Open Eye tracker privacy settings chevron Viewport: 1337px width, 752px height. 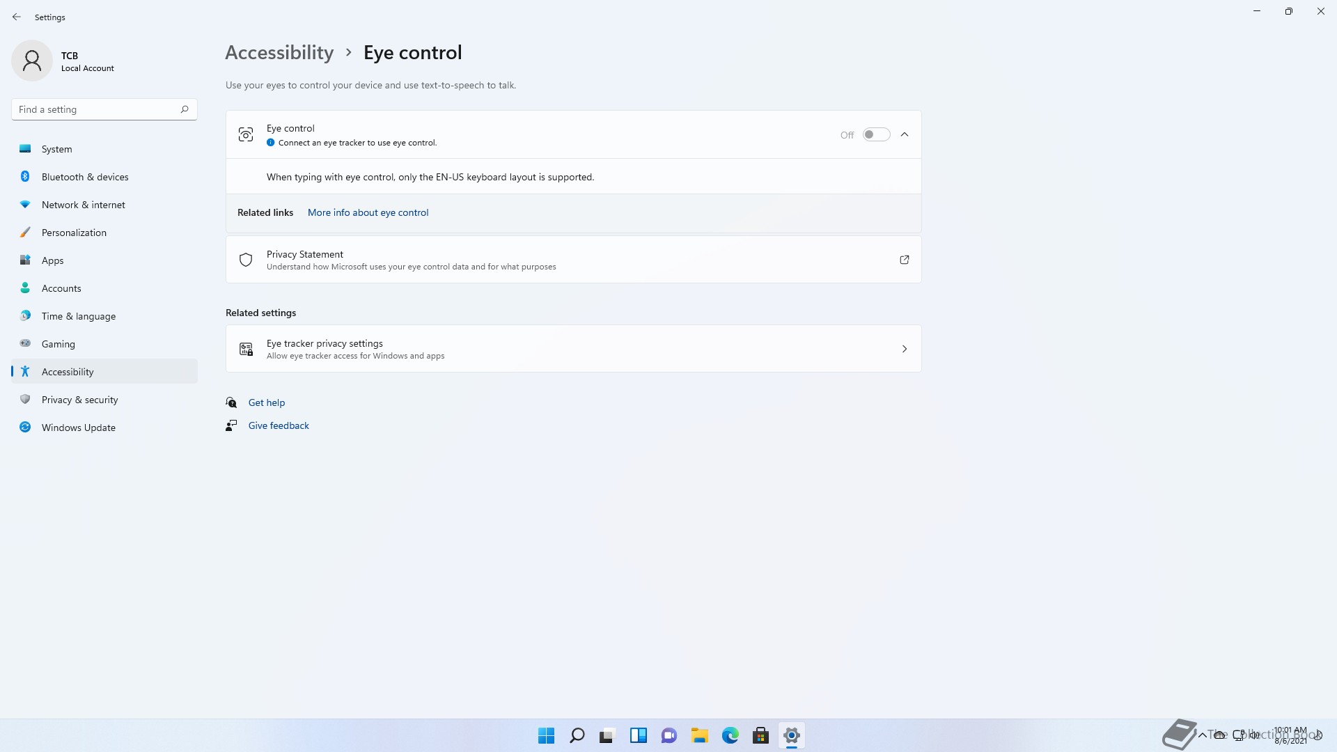(905, 349)
